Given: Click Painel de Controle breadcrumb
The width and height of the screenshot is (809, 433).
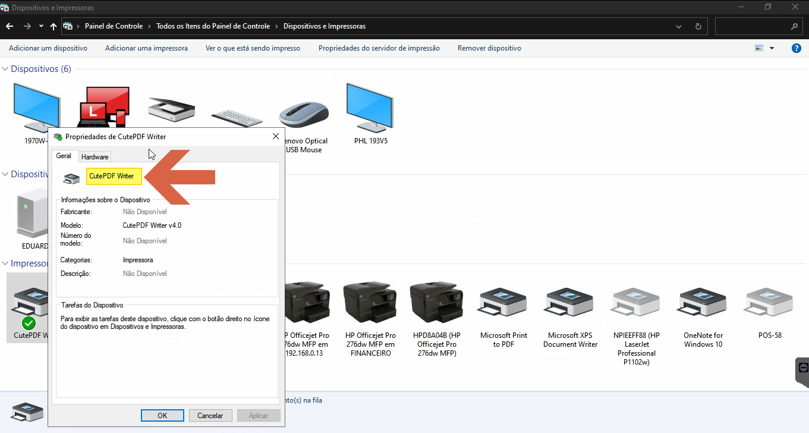Looking at the screenshot, I should [x=114, y=26].
